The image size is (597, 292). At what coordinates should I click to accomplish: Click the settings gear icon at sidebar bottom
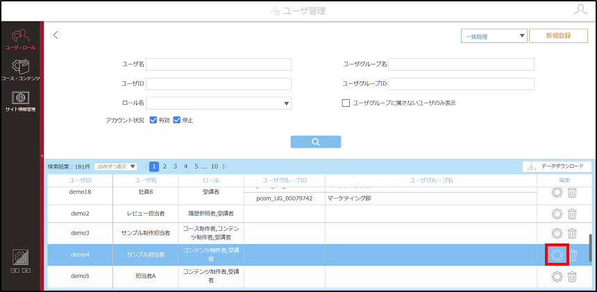20,257
